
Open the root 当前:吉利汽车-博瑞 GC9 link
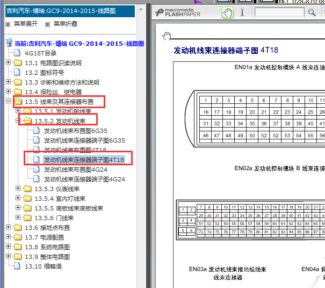point(79,44)
